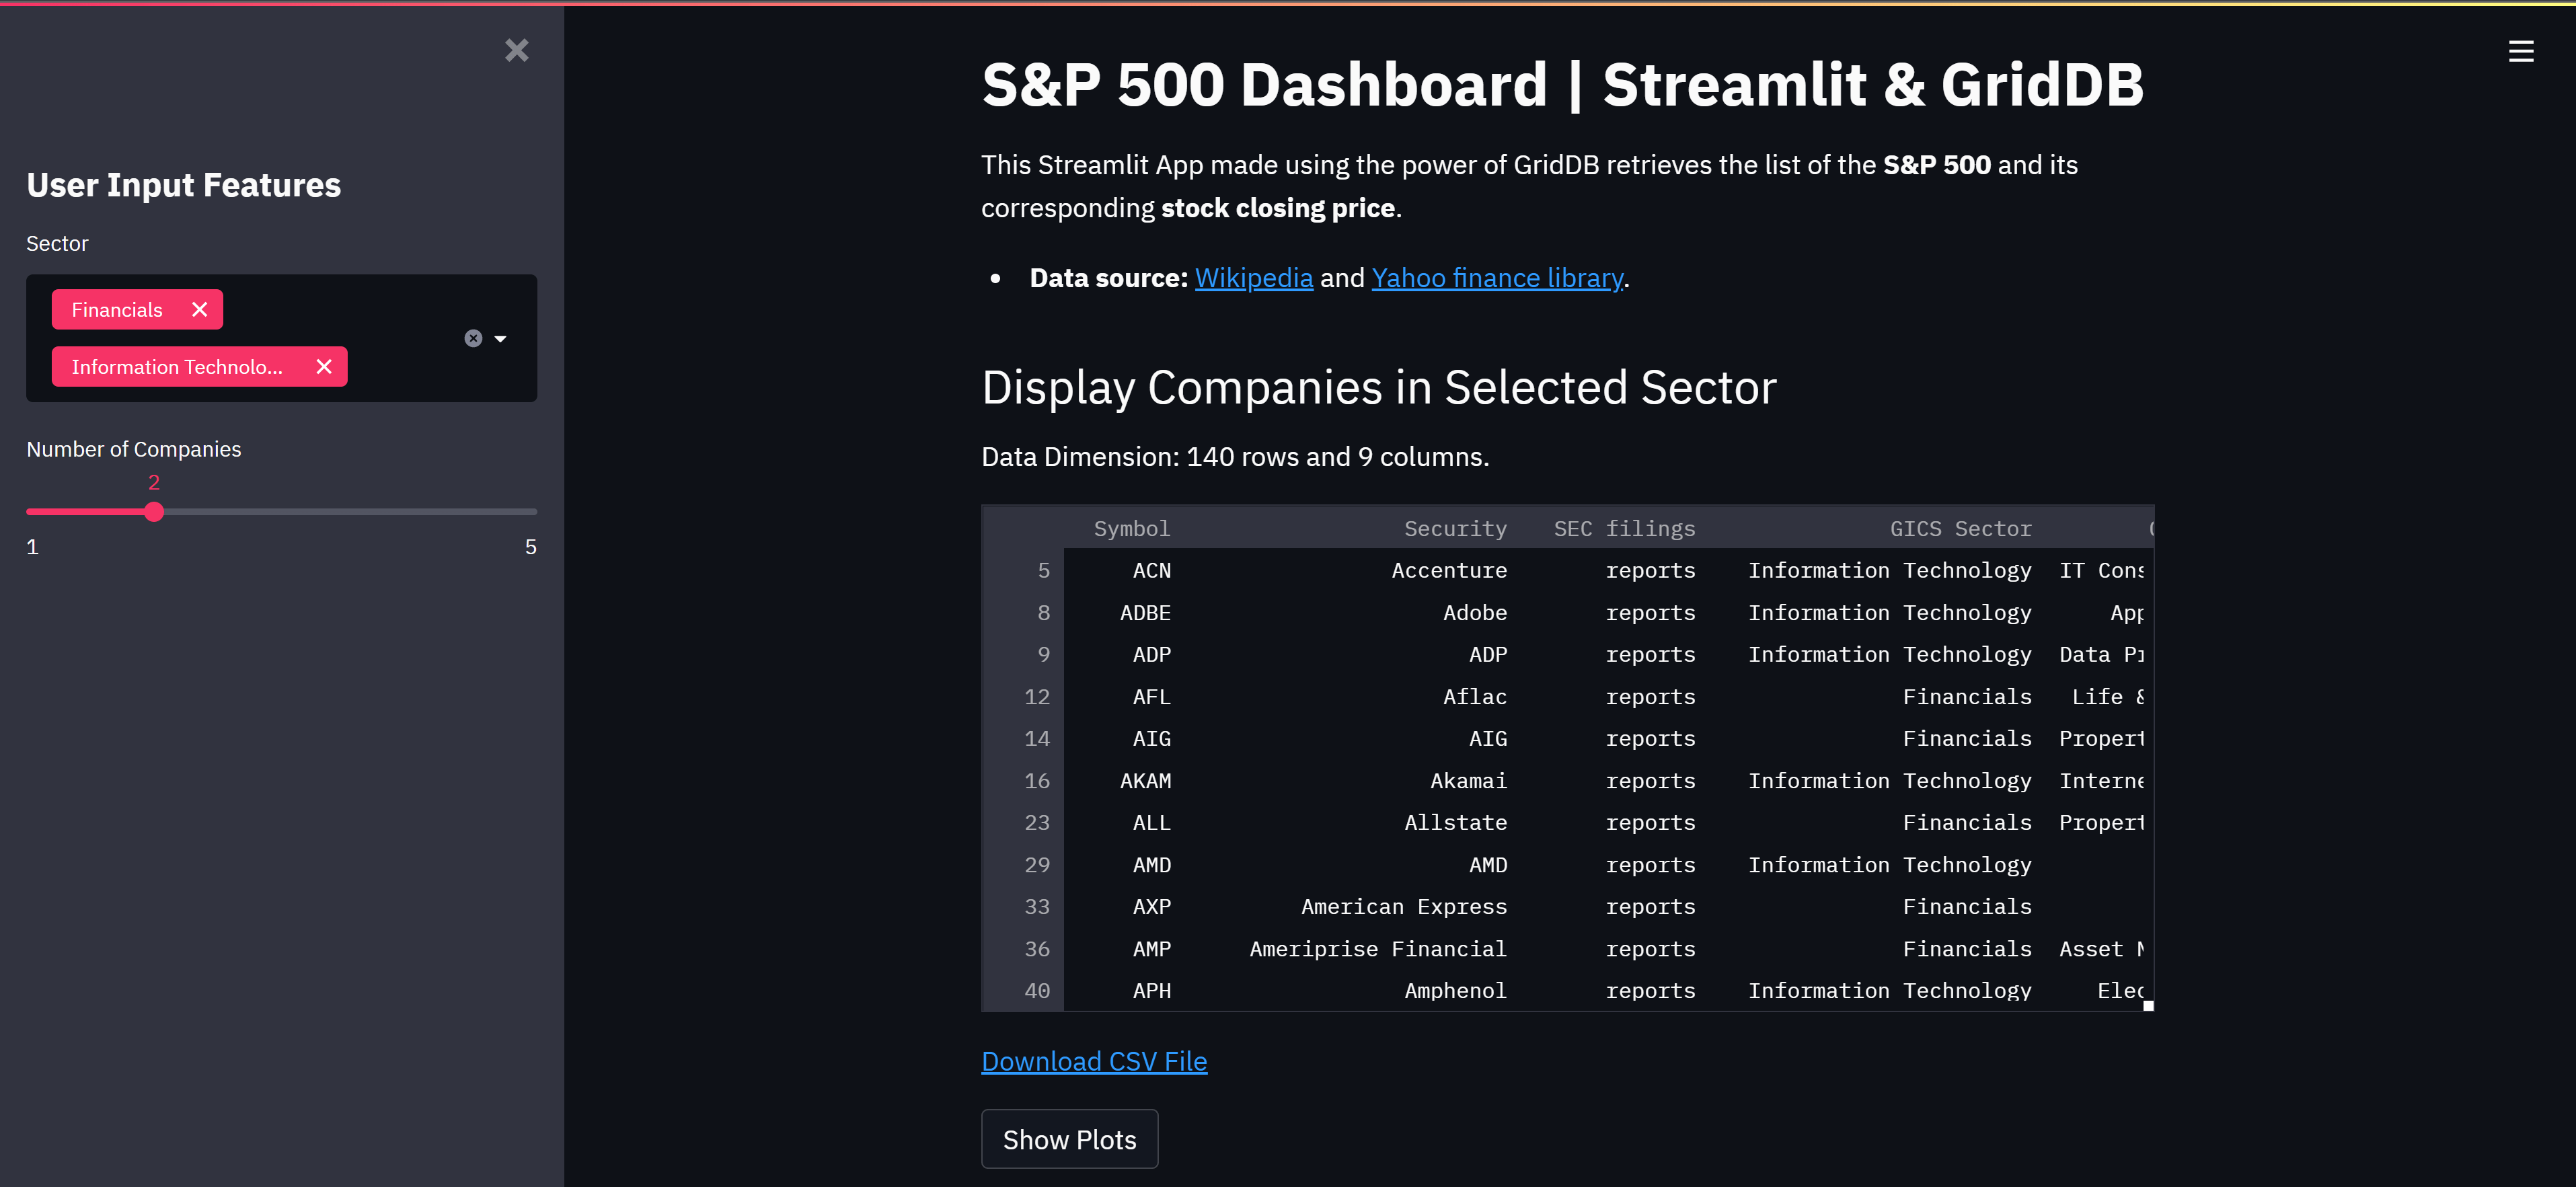Screen dimensions: 2576x1187
Task: Open the hamburger main menu
Action: [2520, 51]
